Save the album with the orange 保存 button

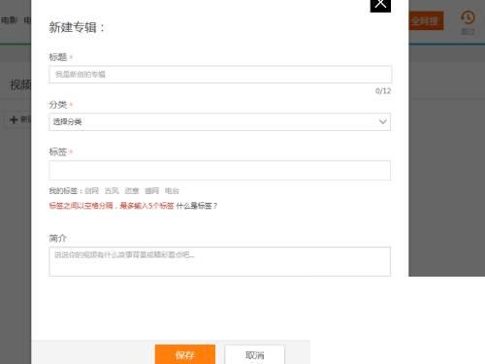point(185,354)
